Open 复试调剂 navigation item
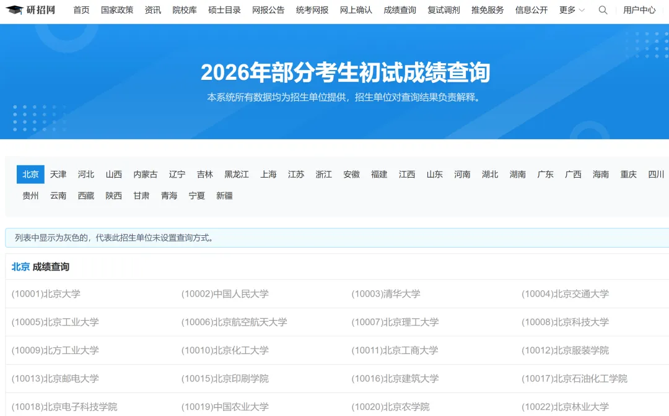The image size is (669, 416). pos(444,10)
